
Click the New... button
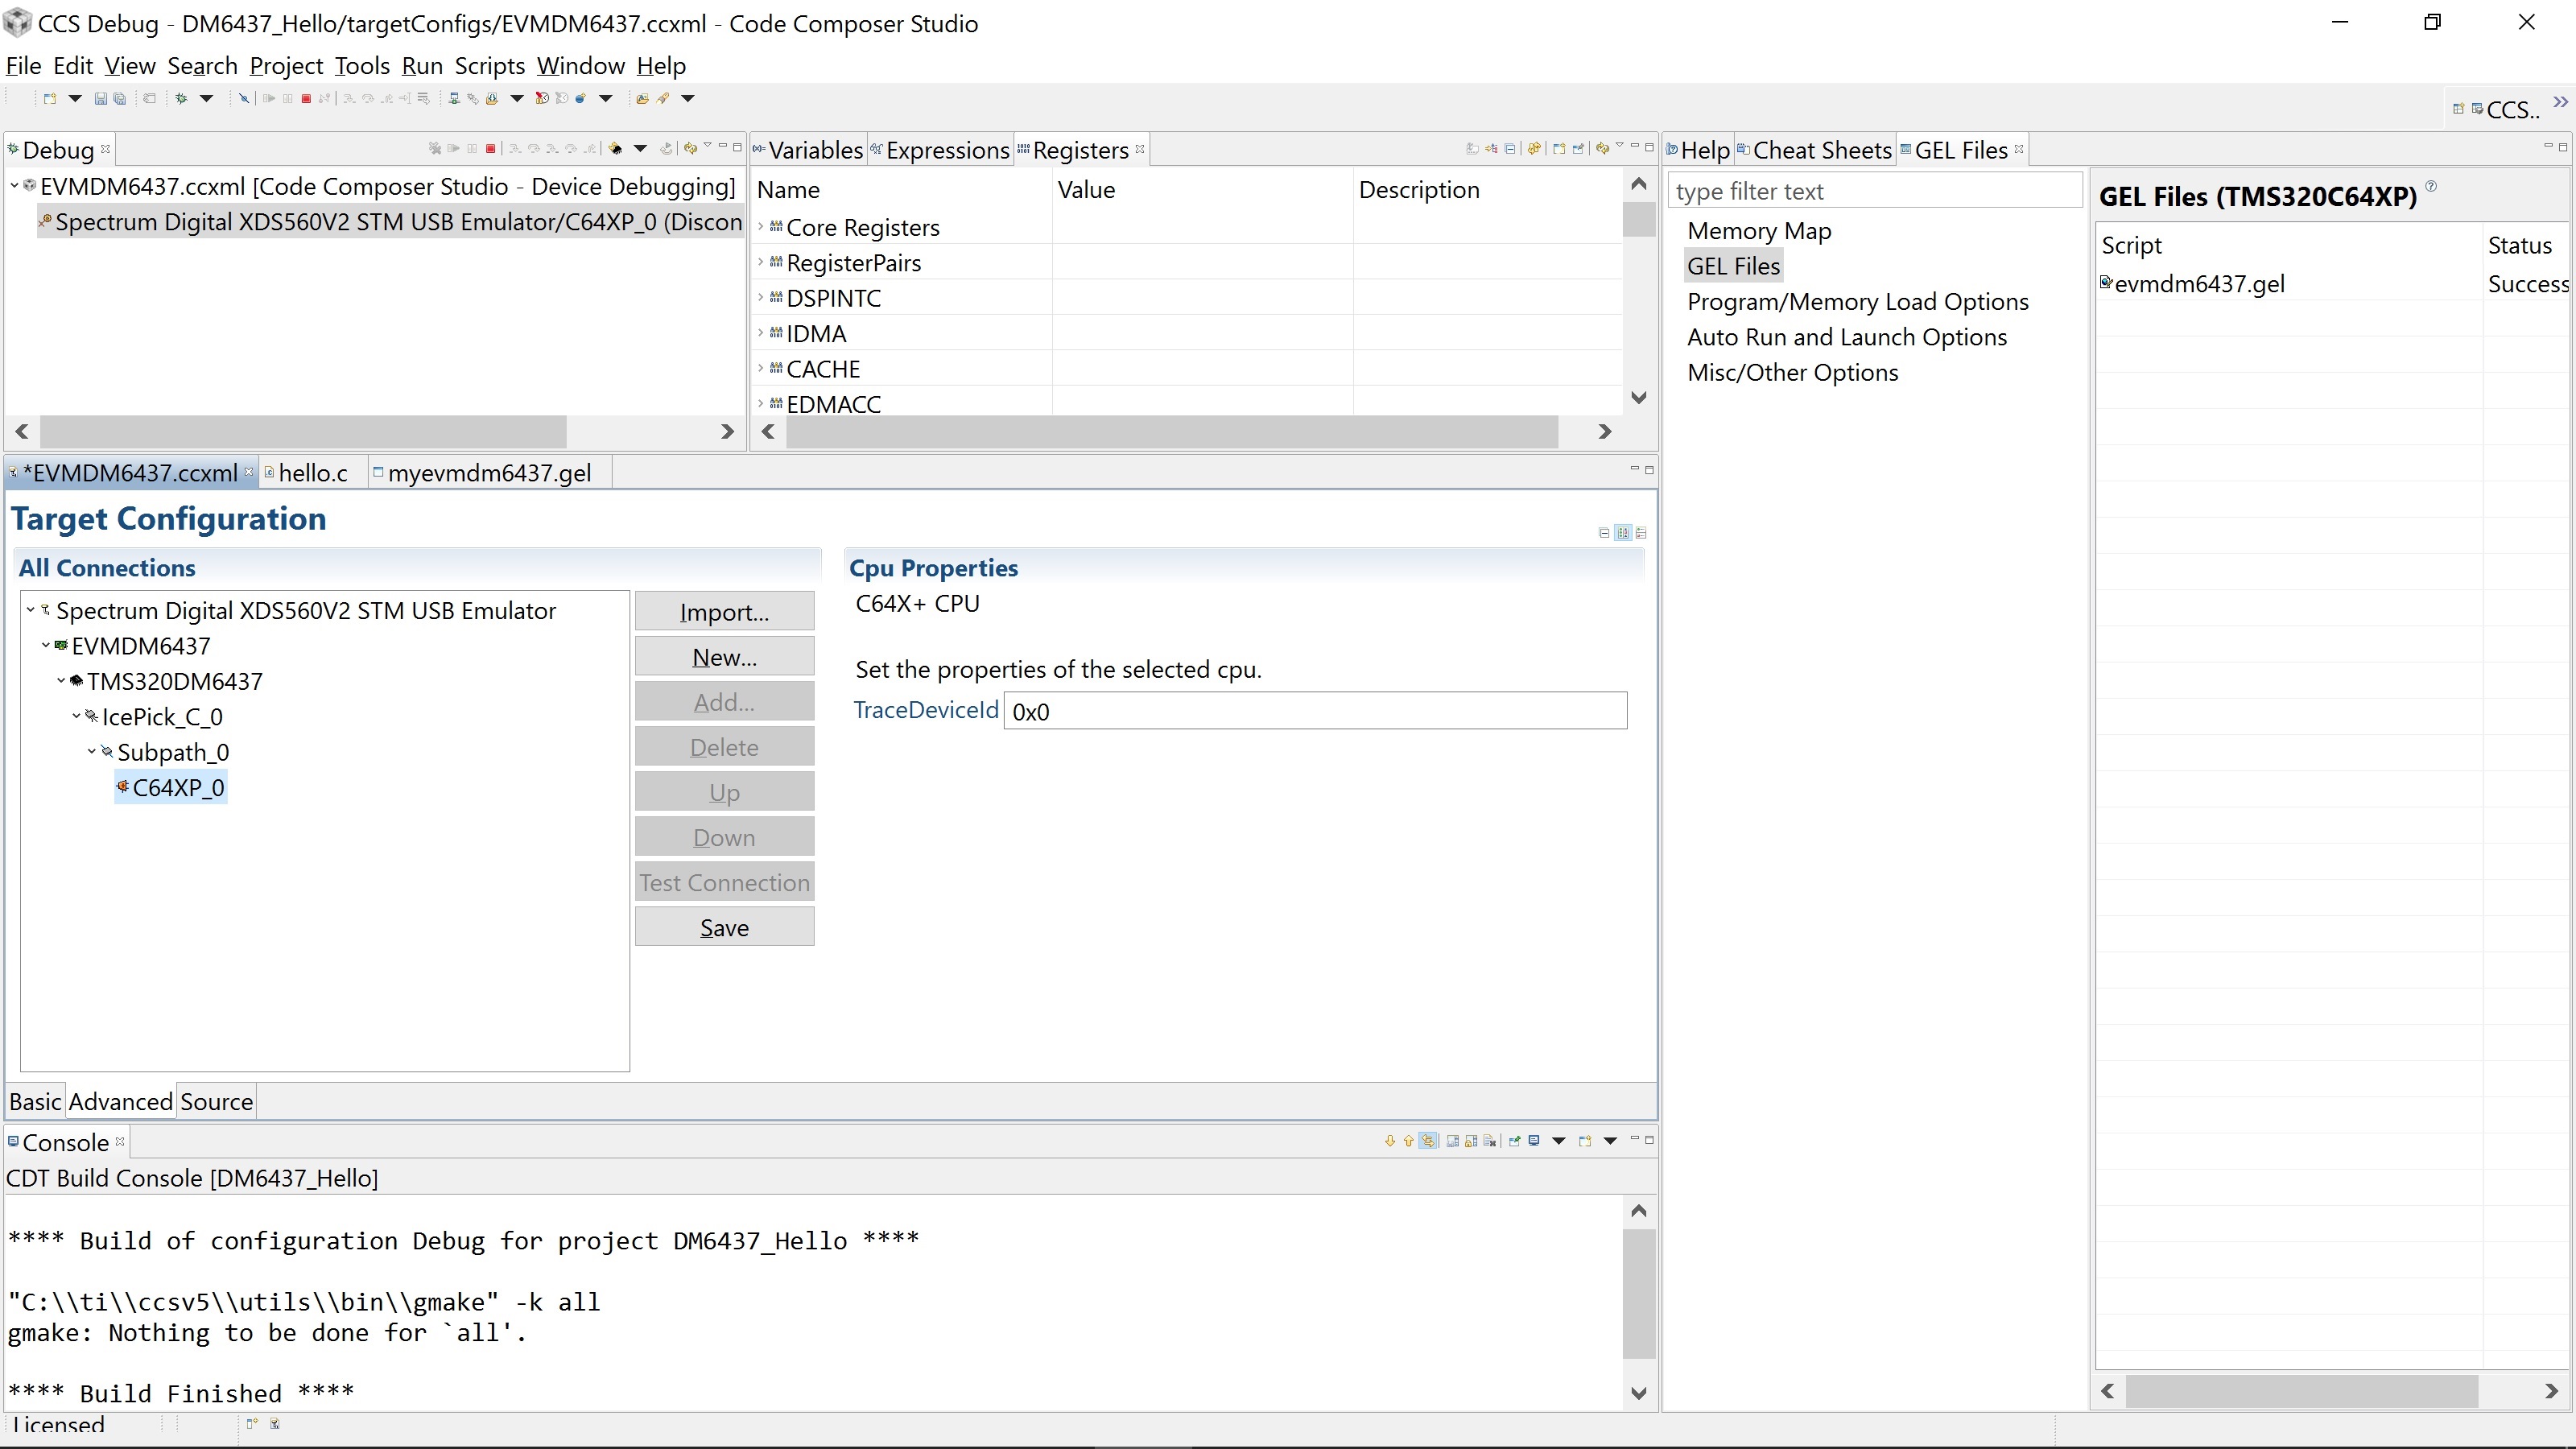coord(724,657)
